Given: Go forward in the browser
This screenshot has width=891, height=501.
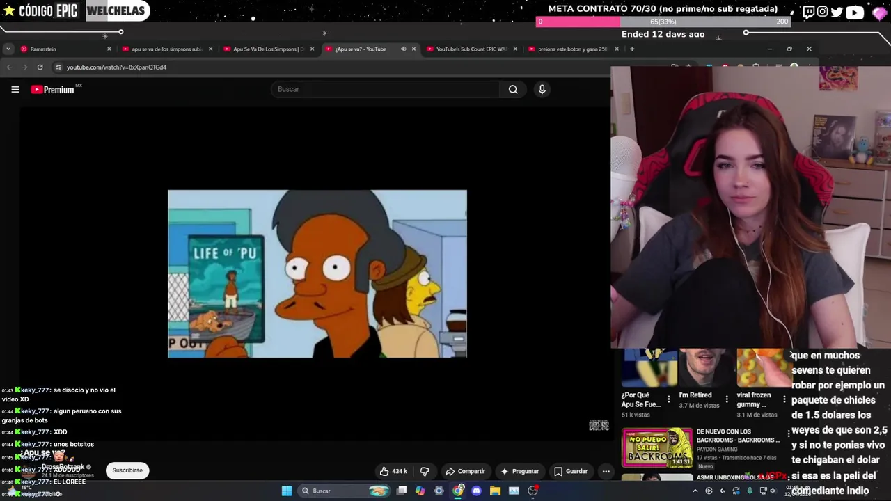Looking at the screenshot, I should pyautogui.click(x=24, y=67).
